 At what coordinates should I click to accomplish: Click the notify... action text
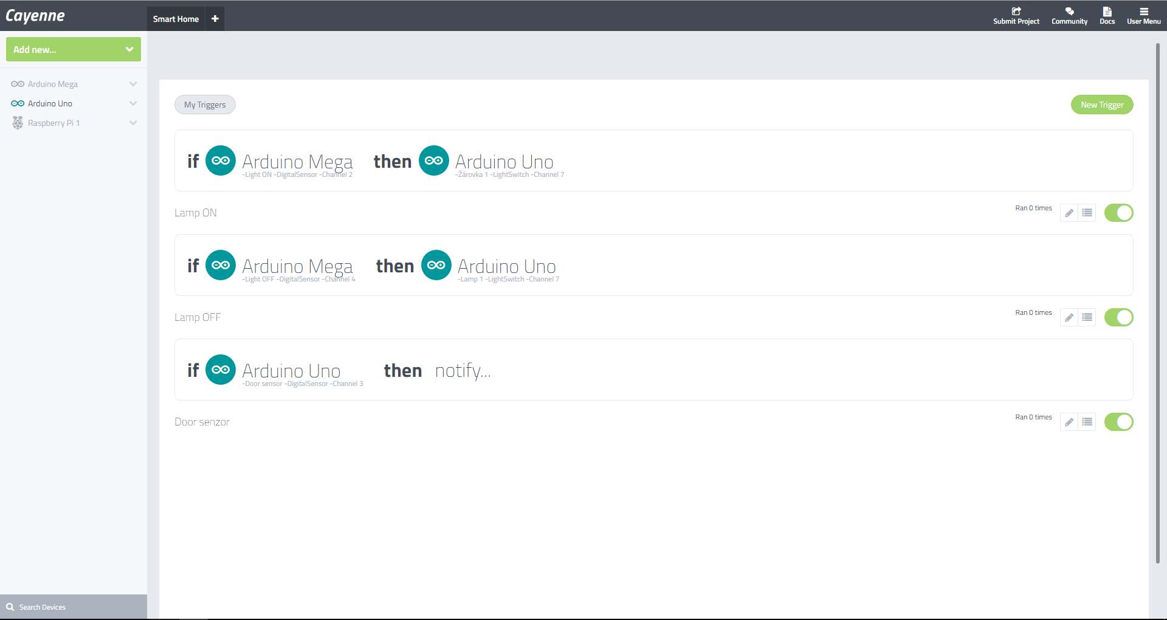point(463,370)
